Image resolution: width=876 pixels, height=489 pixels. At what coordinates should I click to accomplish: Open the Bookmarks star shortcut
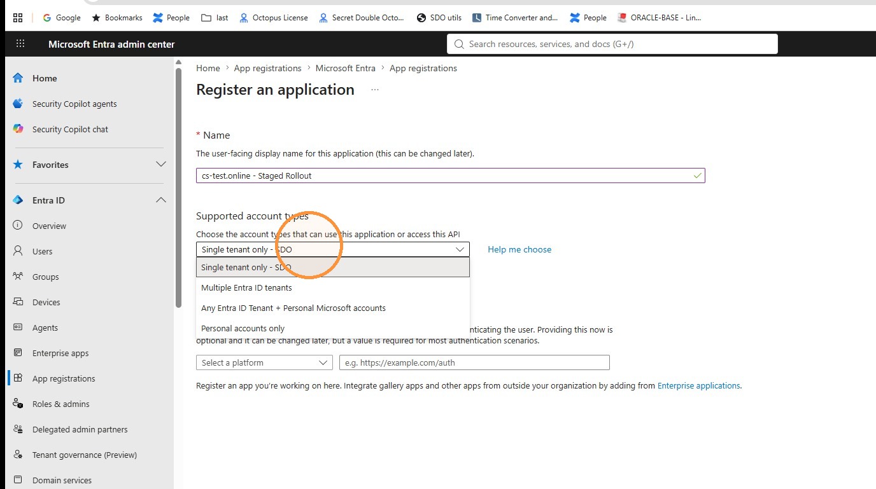117,18
